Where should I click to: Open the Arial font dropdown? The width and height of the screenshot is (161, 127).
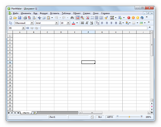click(x=57, y=23)
